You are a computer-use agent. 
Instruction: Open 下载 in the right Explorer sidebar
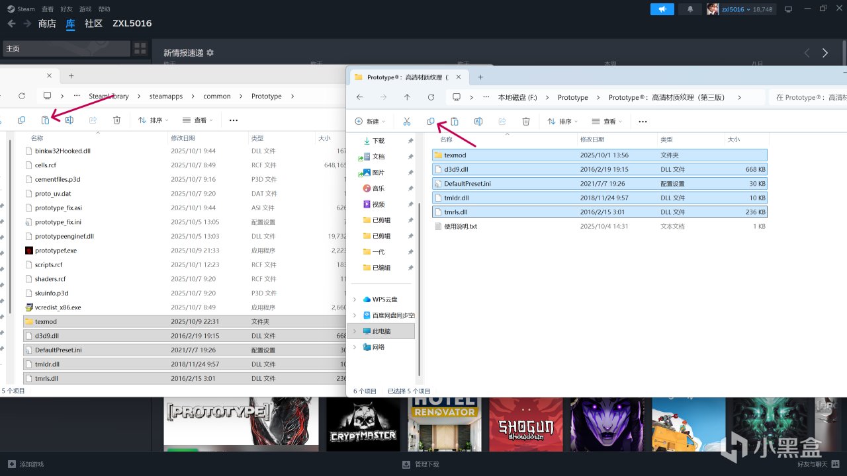click(x=378, y=141)
